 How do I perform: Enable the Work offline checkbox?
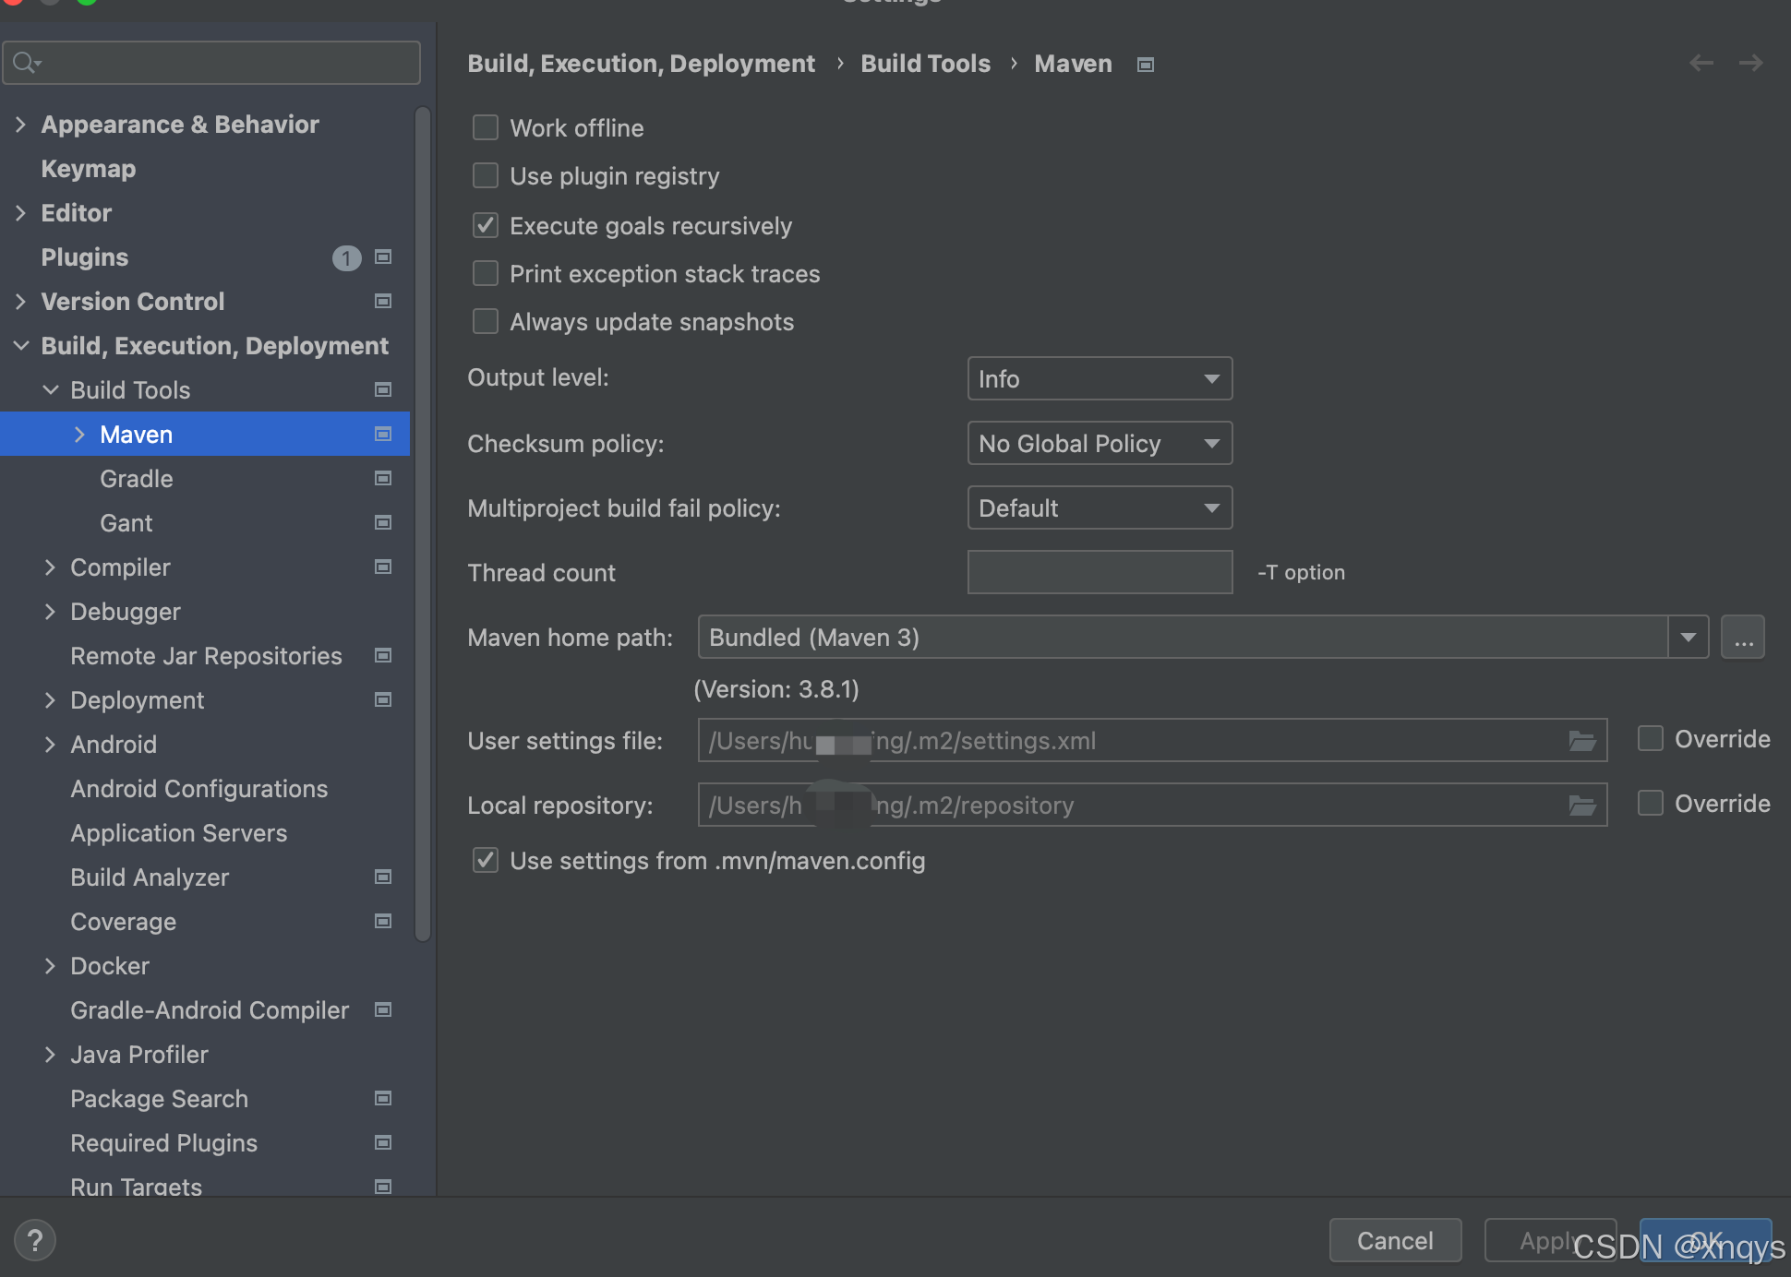coord(486,127)
